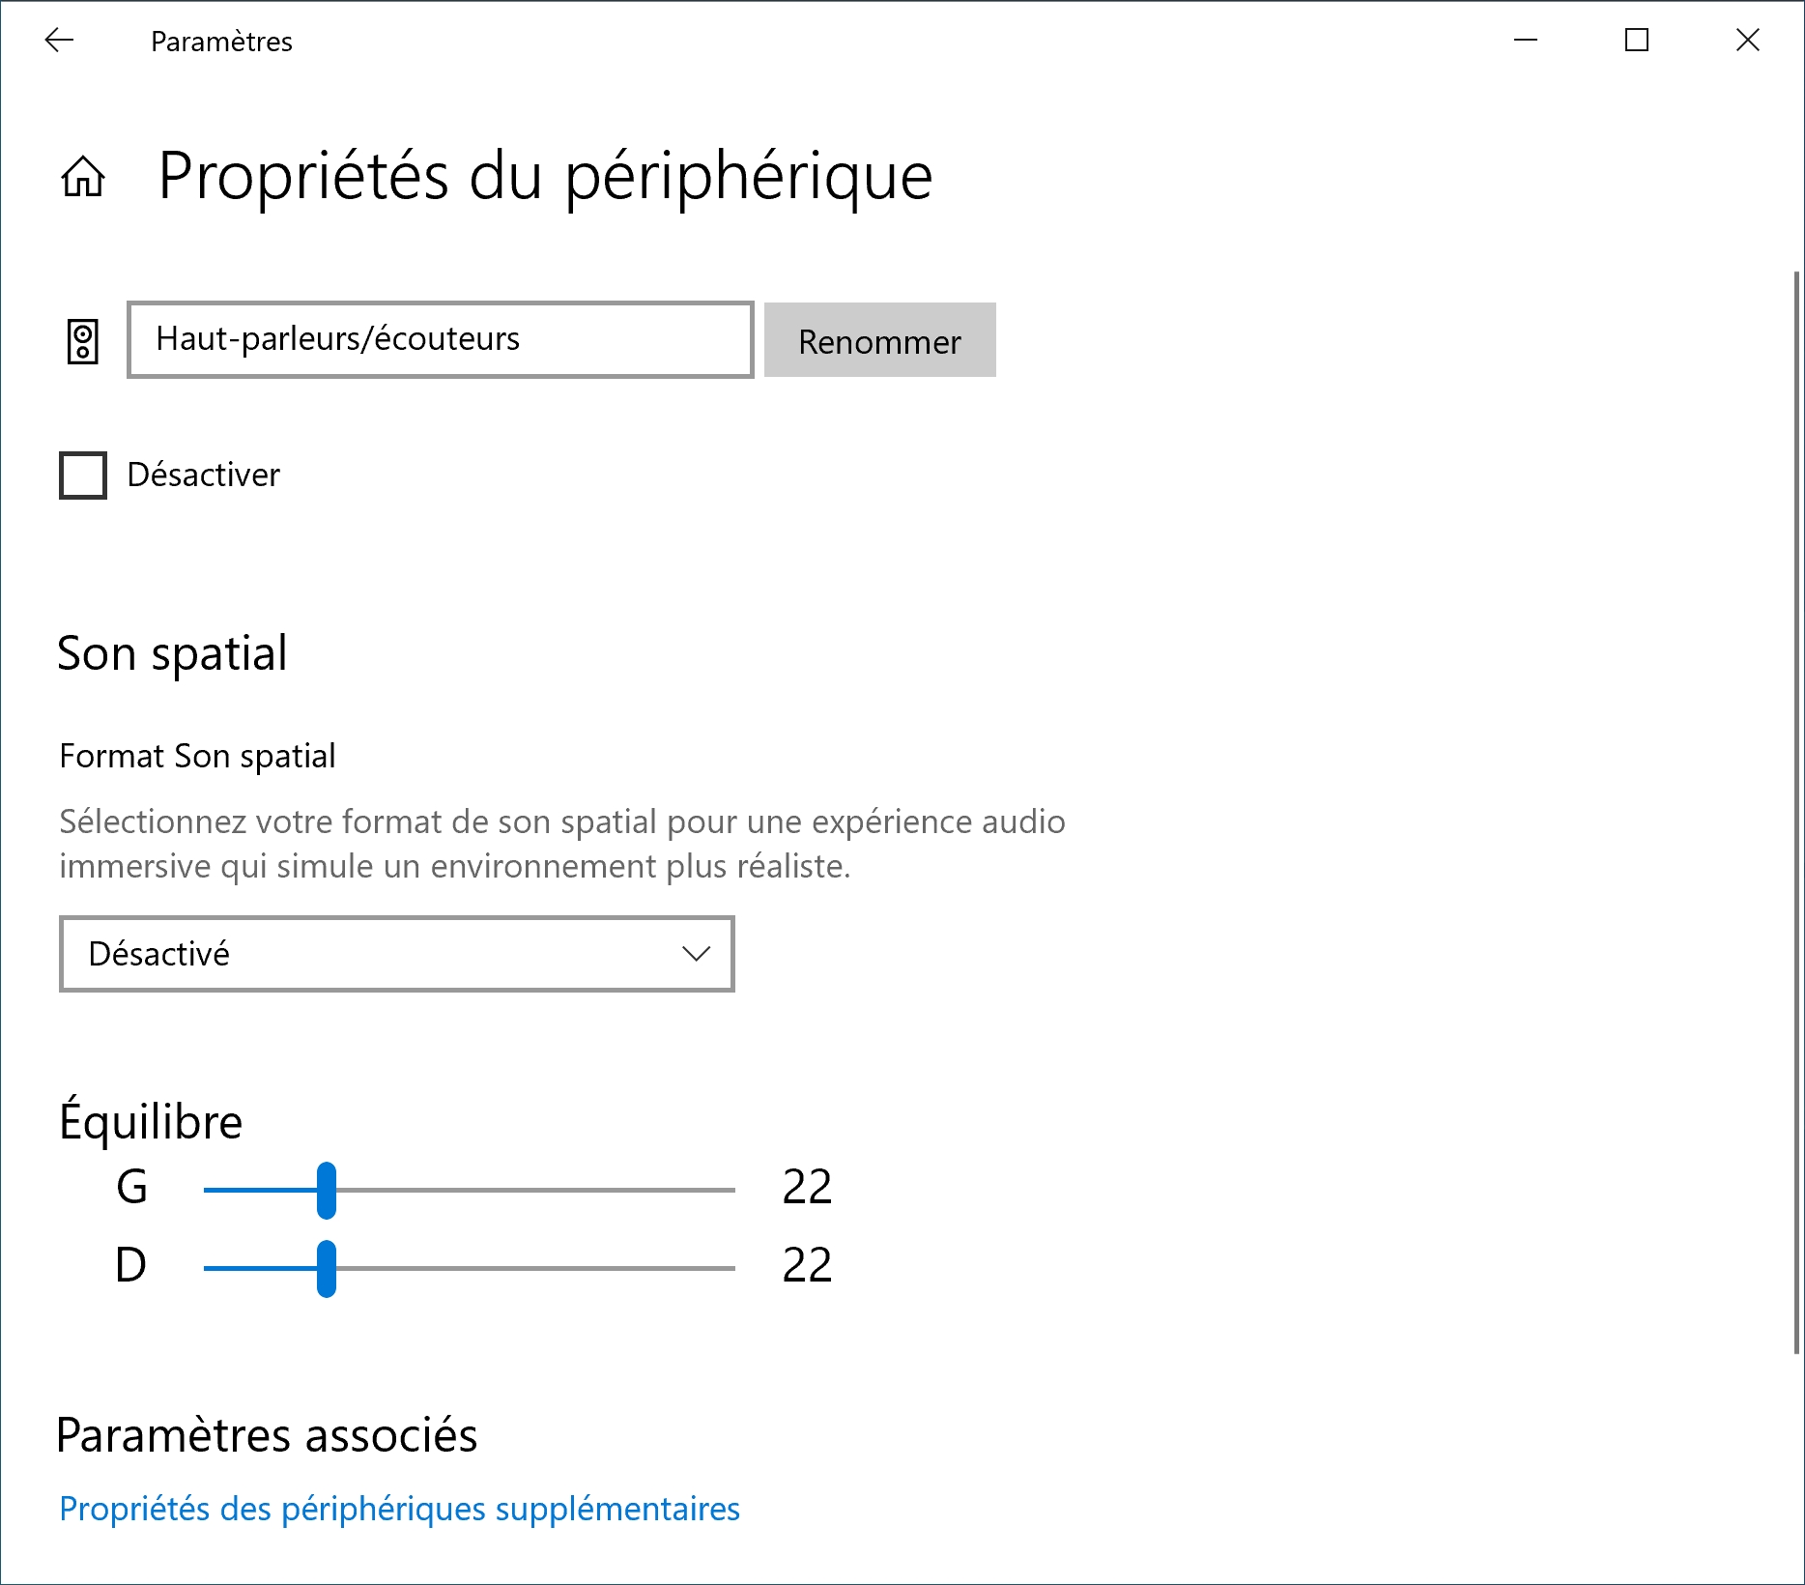Screen dimensions: 1805x1585
Task: Open Propriétés des périphériques supplémentaires link
Action: (399, 1509)
